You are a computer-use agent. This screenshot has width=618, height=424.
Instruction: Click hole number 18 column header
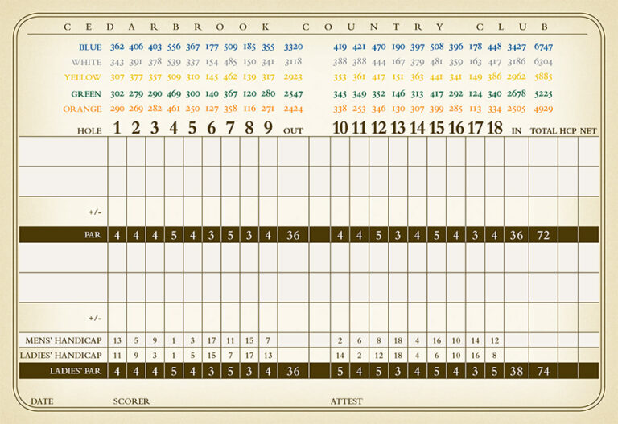[493, 127]
